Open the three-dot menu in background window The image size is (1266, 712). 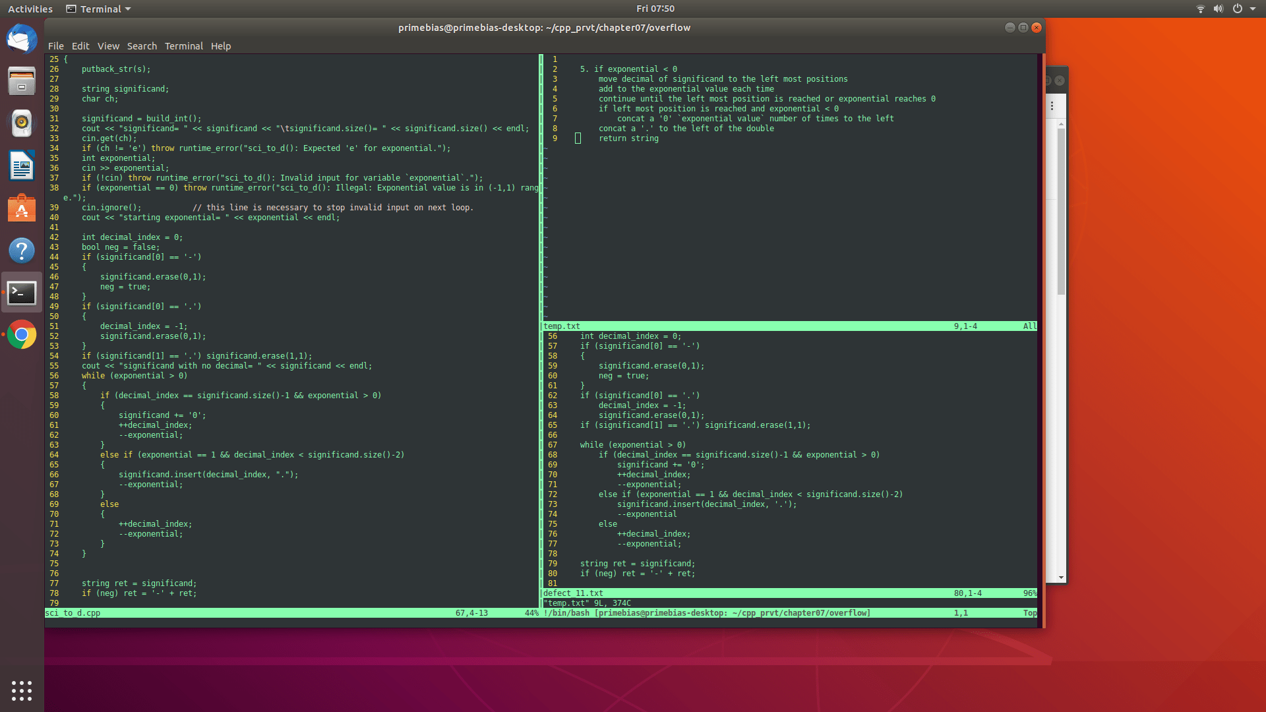(x=1052, y=106)
